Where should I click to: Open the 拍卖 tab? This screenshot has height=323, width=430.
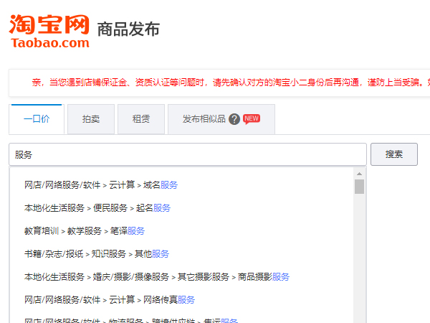tap(91, 119)
